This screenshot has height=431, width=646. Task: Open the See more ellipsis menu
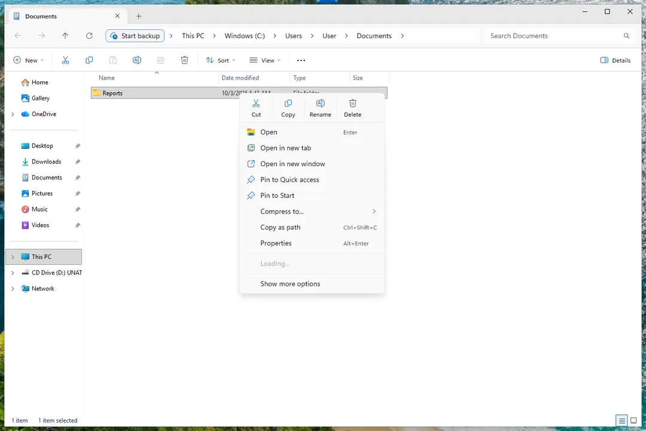click(301, 60)
